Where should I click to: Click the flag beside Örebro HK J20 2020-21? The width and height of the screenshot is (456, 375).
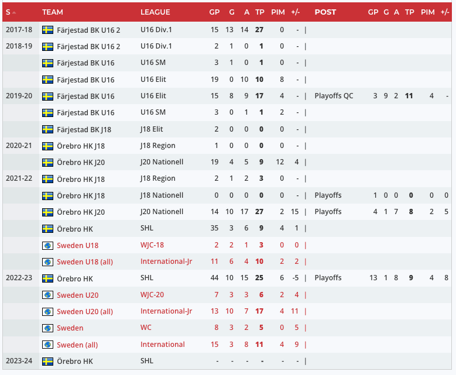[47, 162]
